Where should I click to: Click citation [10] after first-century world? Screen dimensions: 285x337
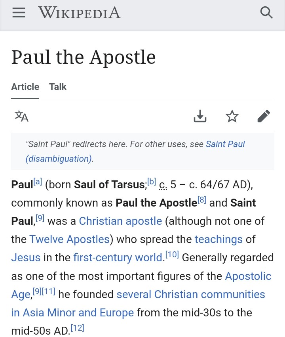click(x=172, y=255)
